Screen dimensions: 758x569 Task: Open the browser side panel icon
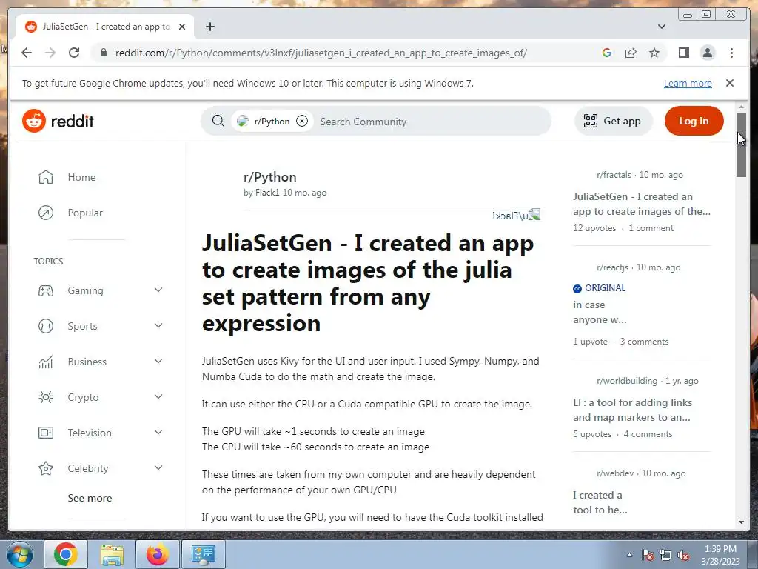pyautogui.click(x=683, y=53)
